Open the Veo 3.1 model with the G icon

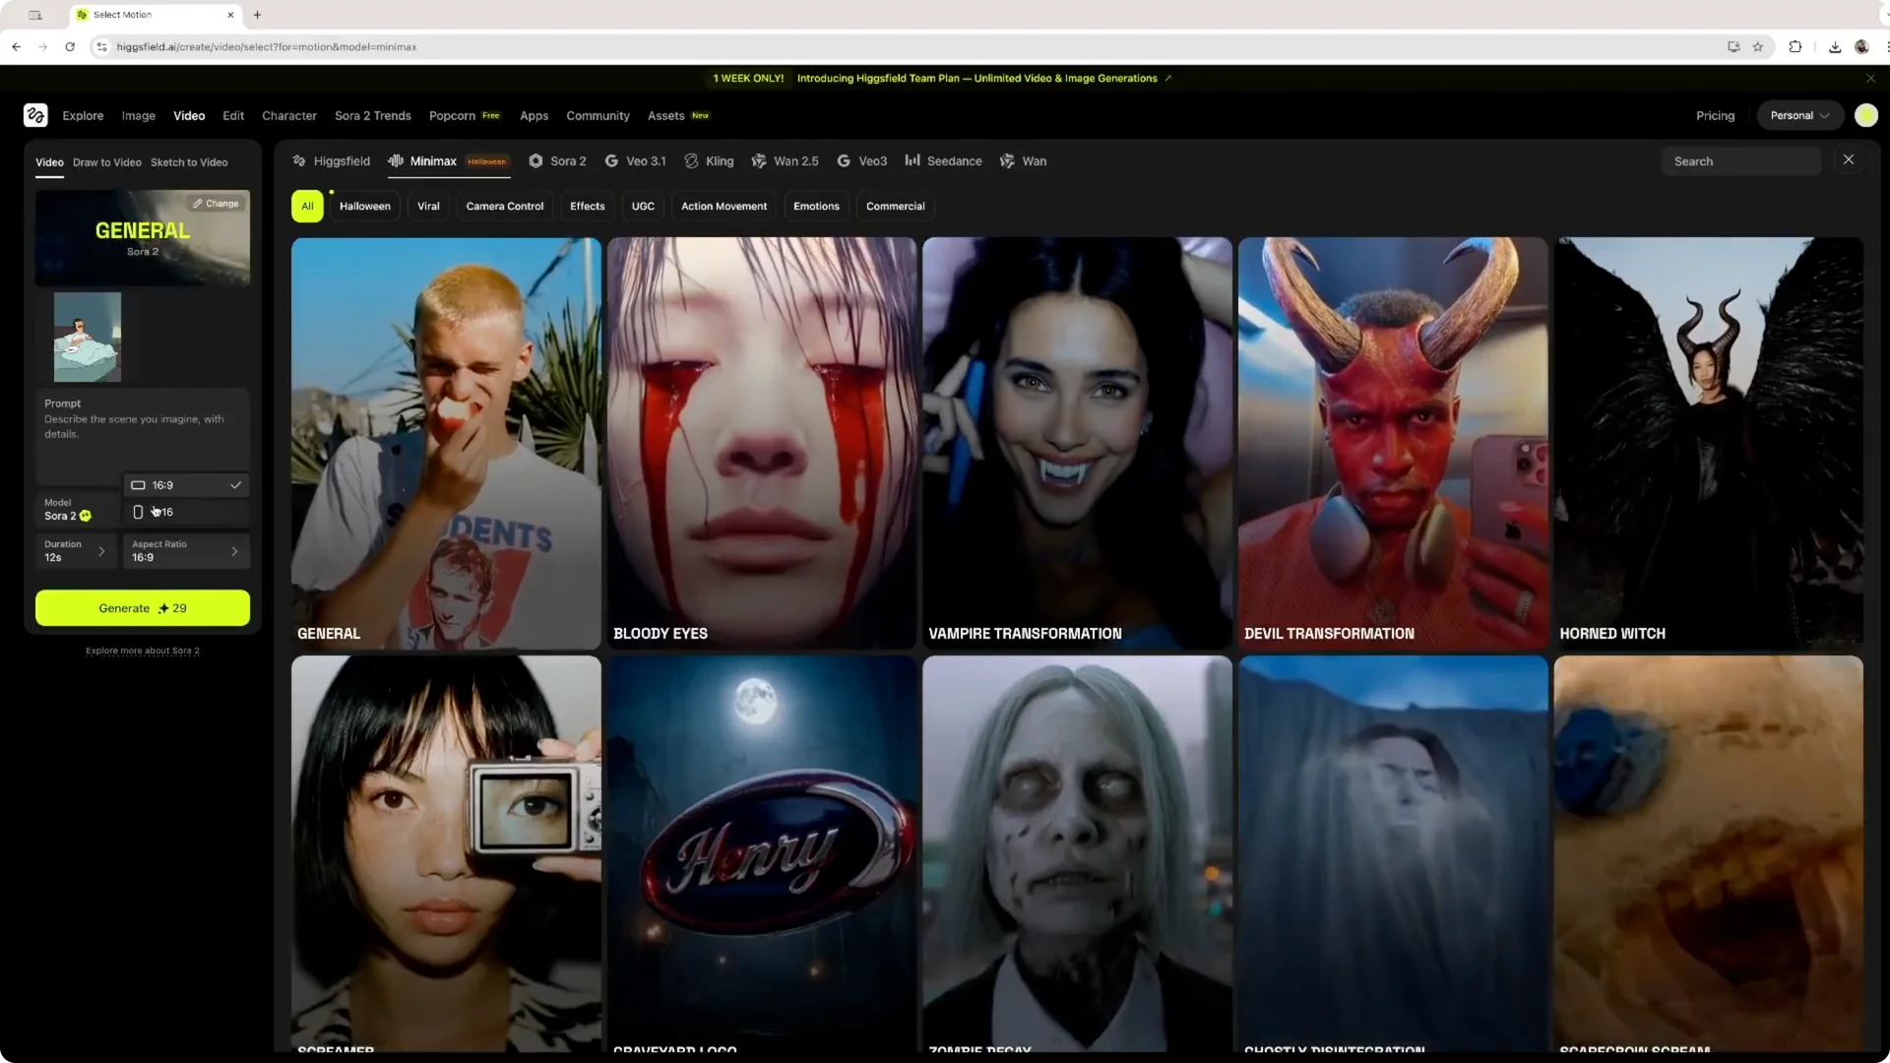click(x=614, y=160)
